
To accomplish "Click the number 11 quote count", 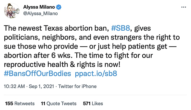I will 43,103.
